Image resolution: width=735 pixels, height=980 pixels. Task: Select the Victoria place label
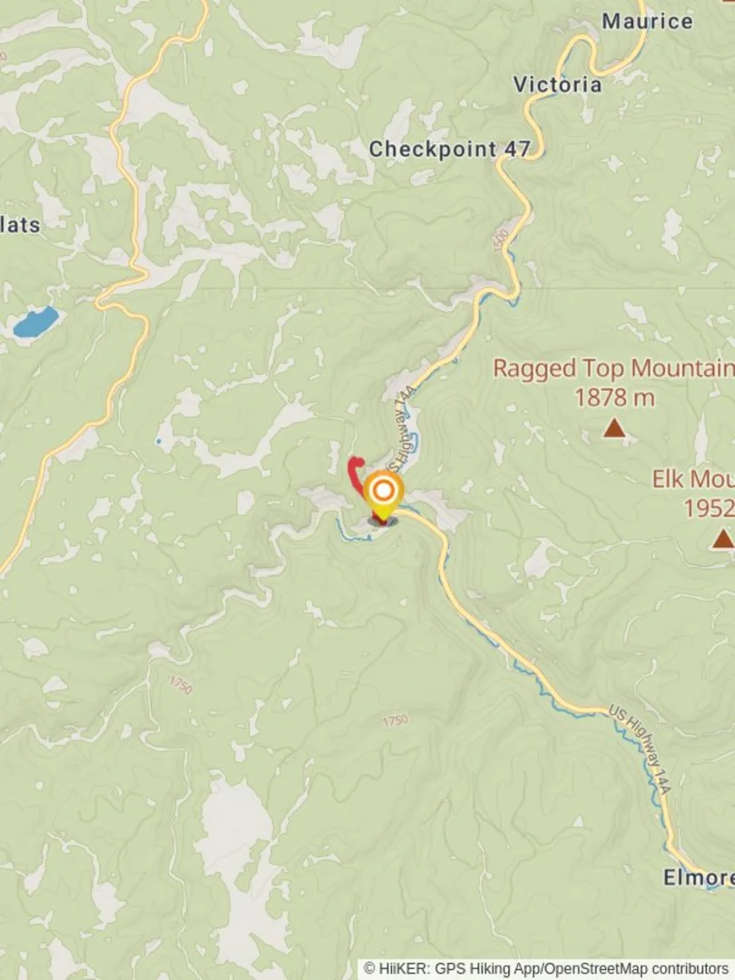pyautogui.click(x=557, y=84)
